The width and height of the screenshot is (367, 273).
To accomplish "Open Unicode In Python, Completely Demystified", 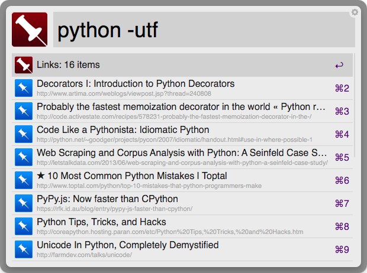I will (x=127, y=245).
